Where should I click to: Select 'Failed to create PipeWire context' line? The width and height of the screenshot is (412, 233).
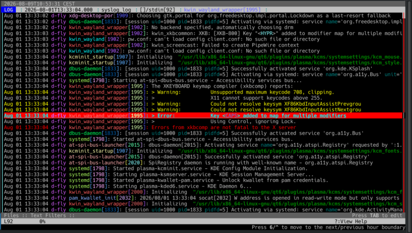(x=203, y=45)
